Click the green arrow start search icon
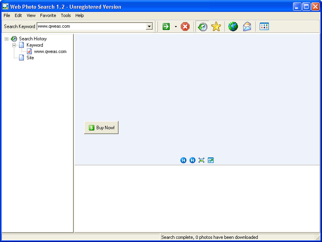 166,26
